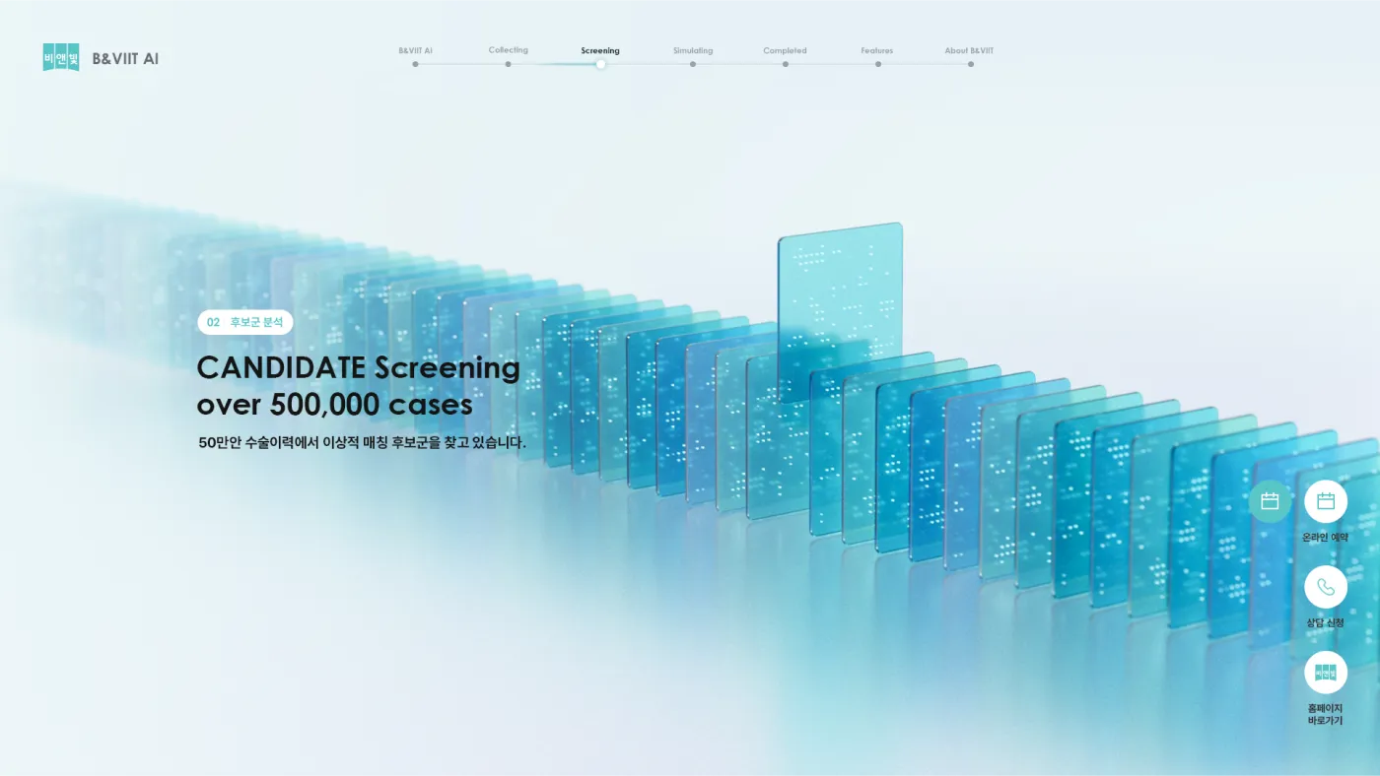Jump to the Features section label

[x=876, y=50]
